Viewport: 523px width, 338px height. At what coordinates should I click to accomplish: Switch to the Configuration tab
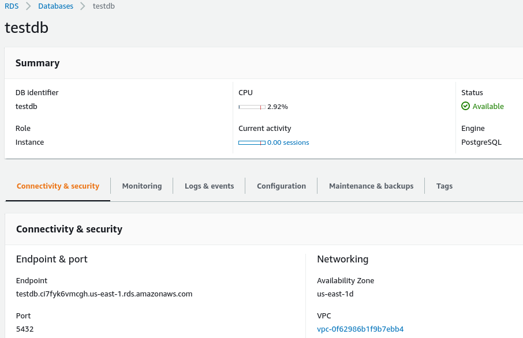coord(281,186)
